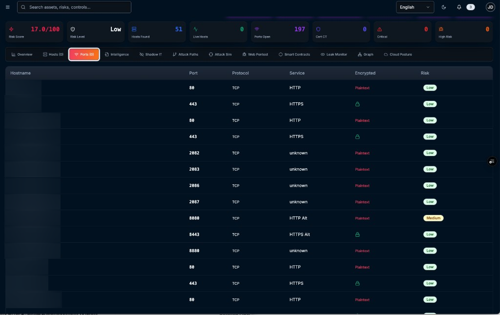Click the Risk Level shield icon

pos(73,29)
